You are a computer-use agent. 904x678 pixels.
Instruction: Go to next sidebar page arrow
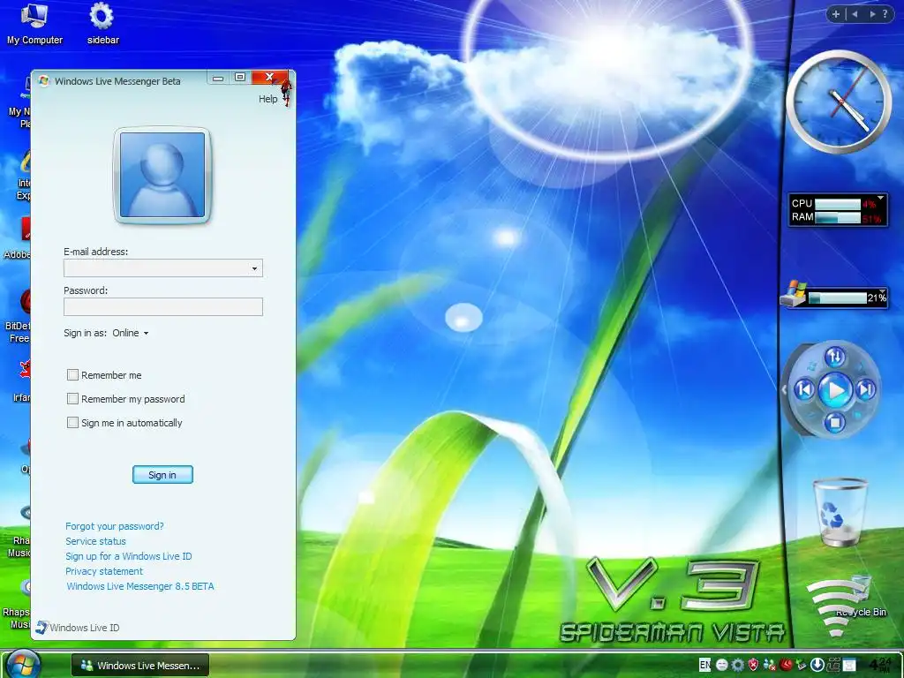pos(871,14)
